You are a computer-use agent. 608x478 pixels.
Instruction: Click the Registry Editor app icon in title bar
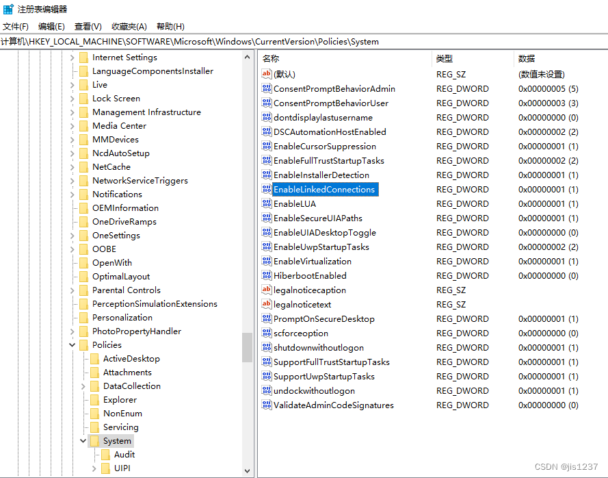point(8,9)
